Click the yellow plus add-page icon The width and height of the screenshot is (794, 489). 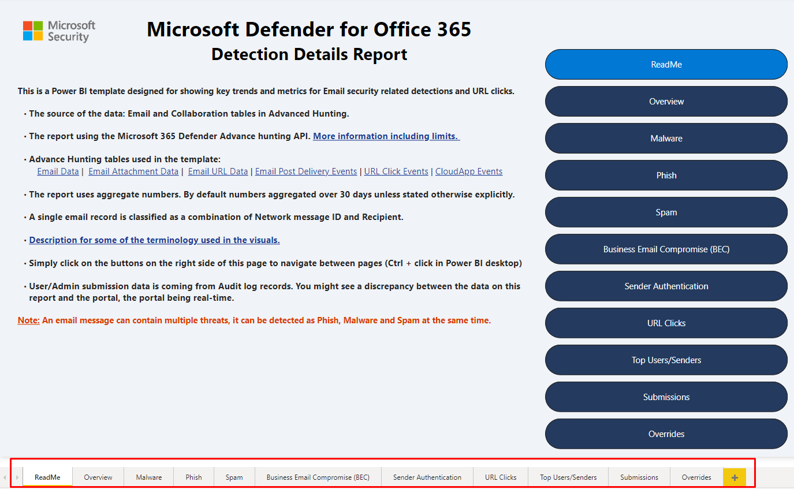[735, 477]
